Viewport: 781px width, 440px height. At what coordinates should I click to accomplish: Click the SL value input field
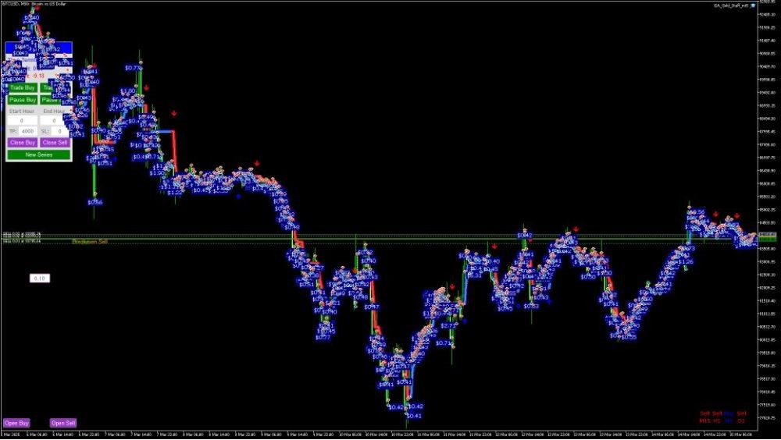point(59,131)
